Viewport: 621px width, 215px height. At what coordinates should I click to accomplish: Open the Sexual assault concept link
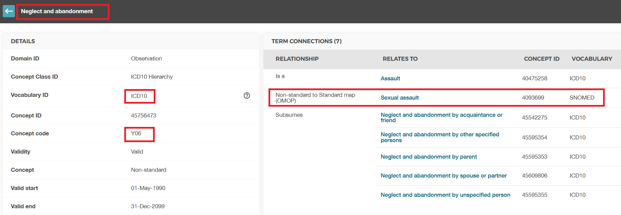point(400,98)
